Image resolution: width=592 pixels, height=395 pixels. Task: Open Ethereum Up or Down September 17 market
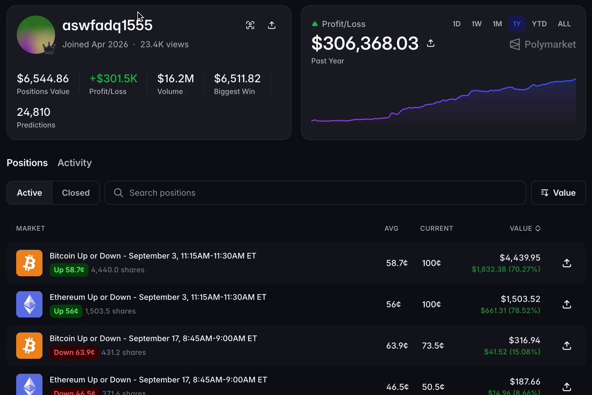(x=158, y=380)
